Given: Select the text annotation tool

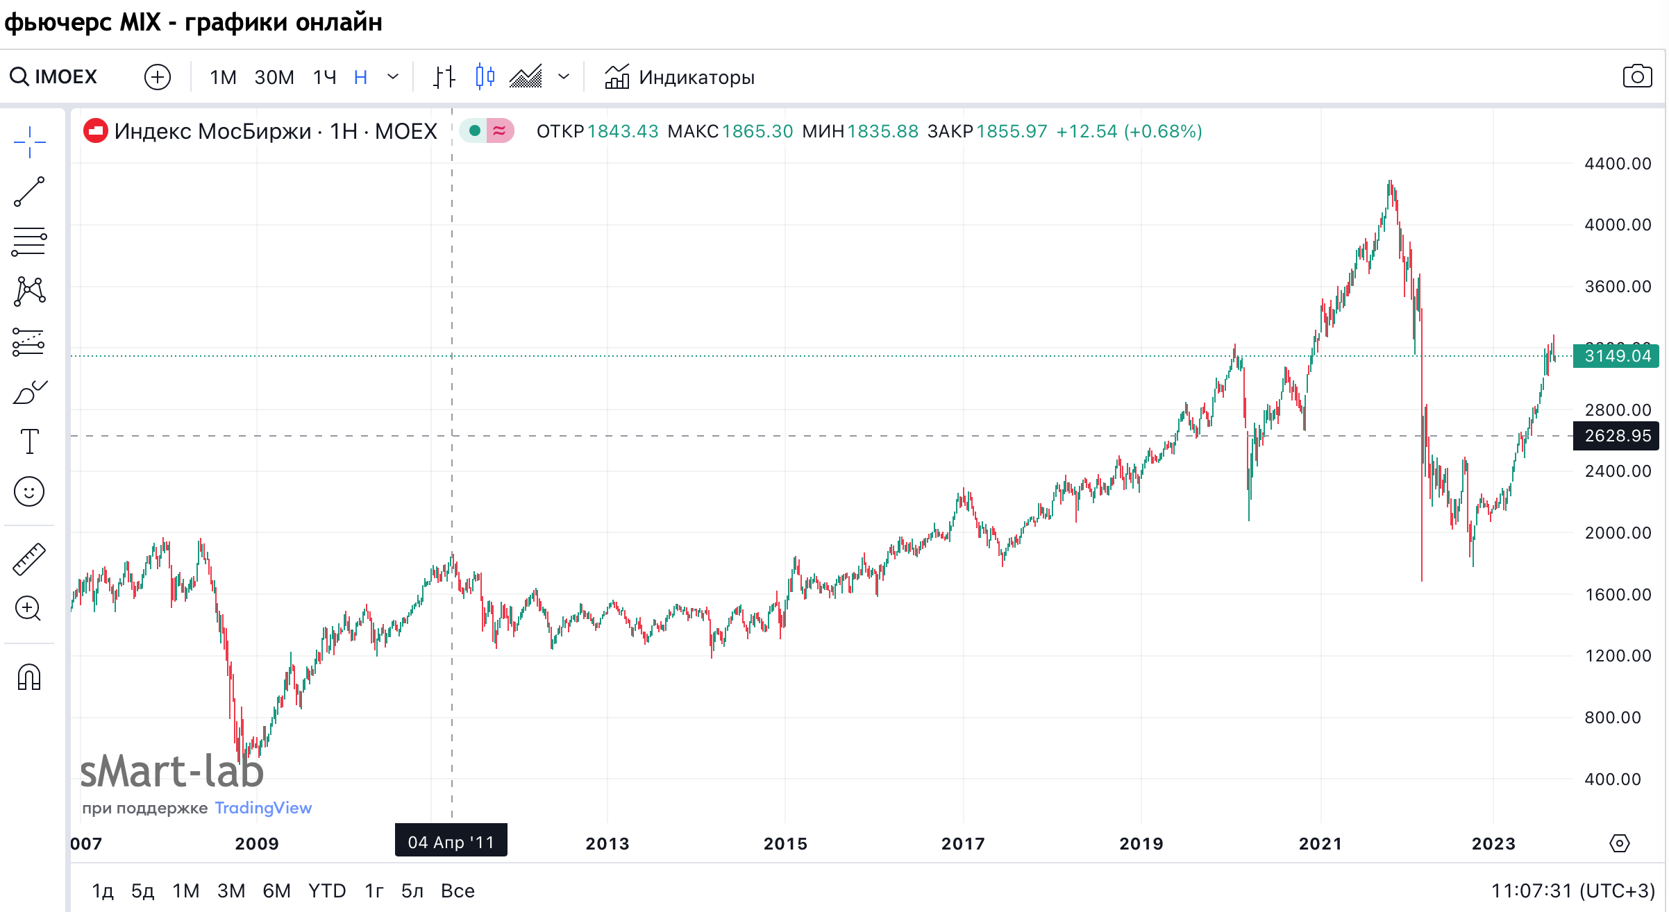Looking at the screenshot, I should 29,441.
